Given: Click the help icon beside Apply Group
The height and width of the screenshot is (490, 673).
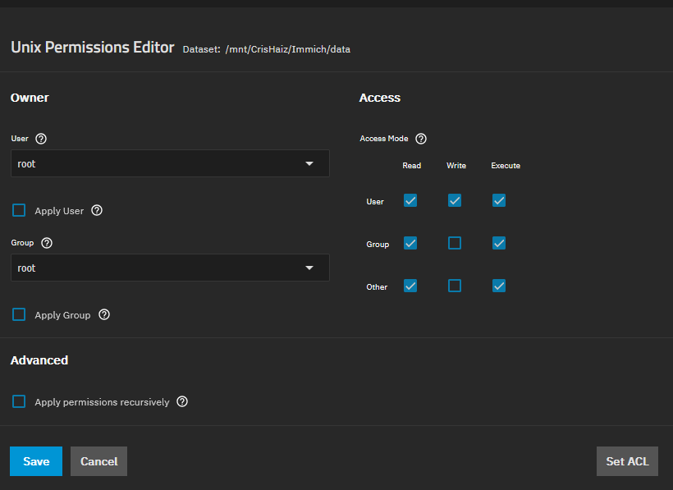Looking at the screenshot, I should coord(104,315).
